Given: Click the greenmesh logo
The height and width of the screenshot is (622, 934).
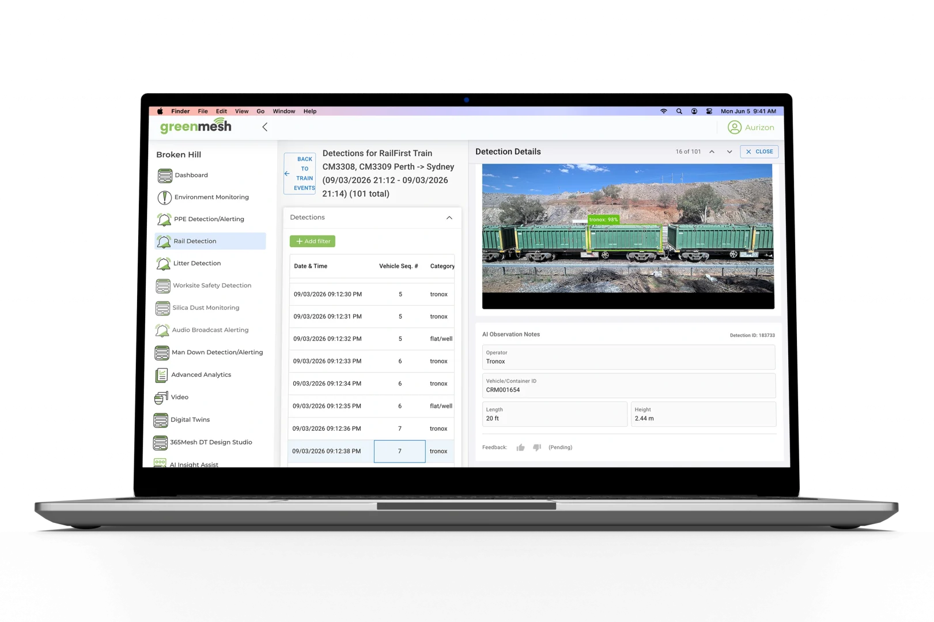Looking at the screenshot, I should (x=196, y=126).
